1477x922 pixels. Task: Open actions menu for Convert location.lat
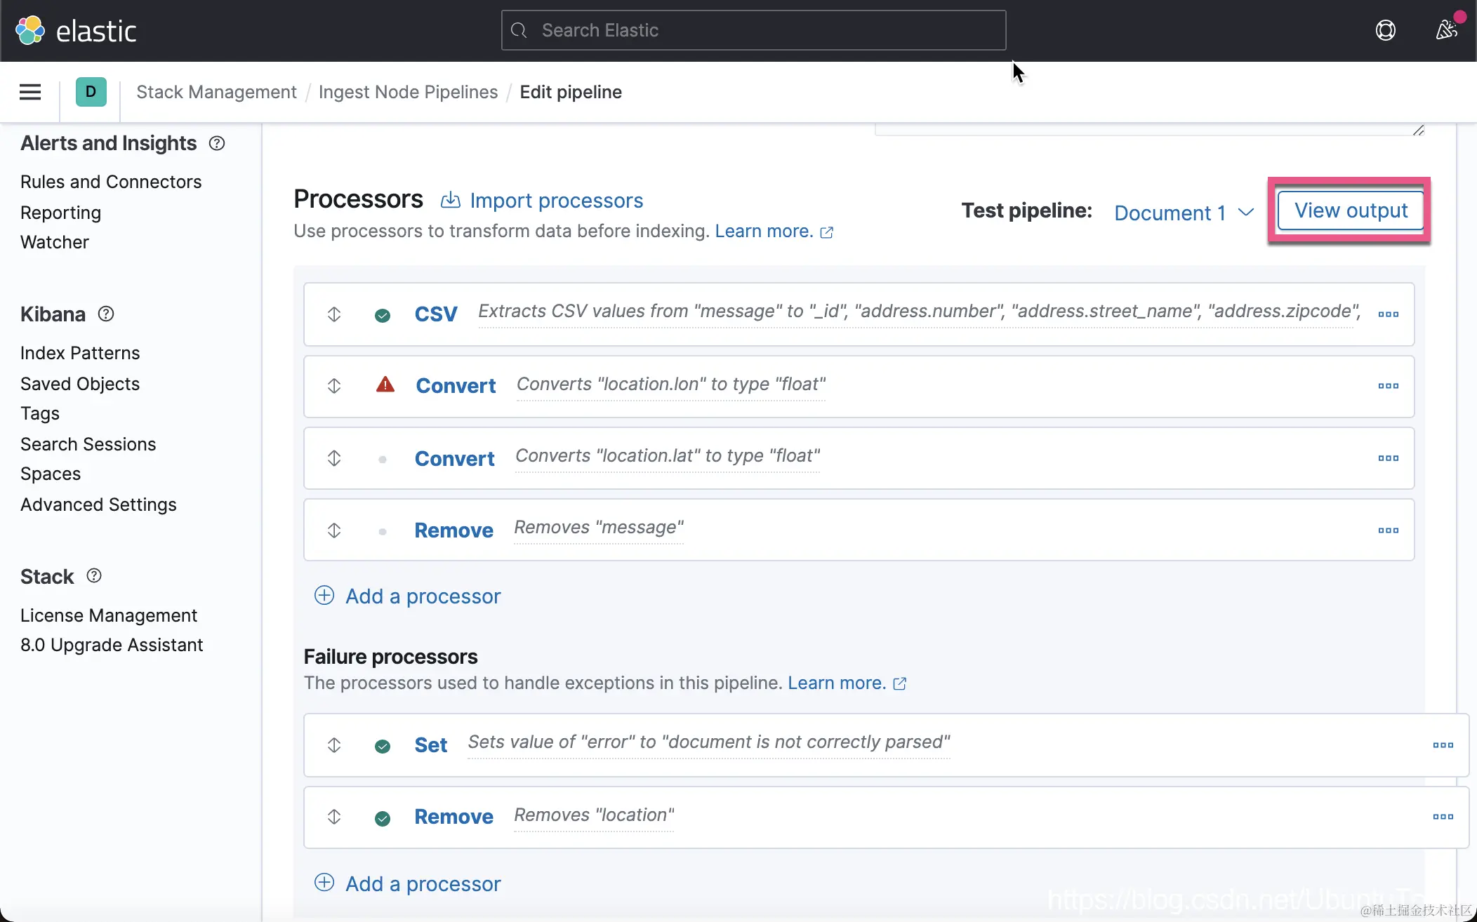(x=1388, y=458)
